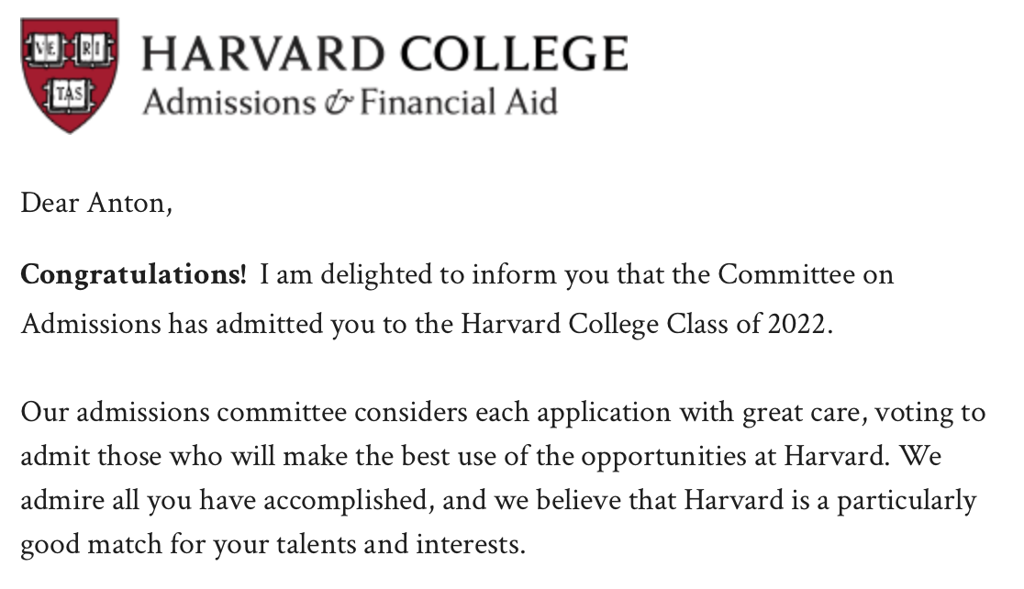Image resolution: width=1024 pixels, height=589 pixels.
Task: Click the word 'delighted' in first paragraph
Action: [x=376, y=275]
